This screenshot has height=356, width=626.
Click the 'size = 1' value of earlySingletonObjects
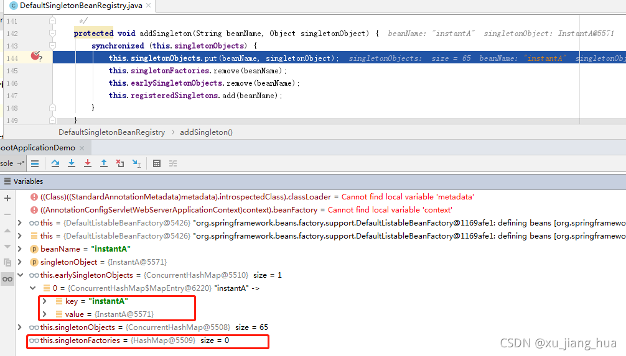coord(268,275)
